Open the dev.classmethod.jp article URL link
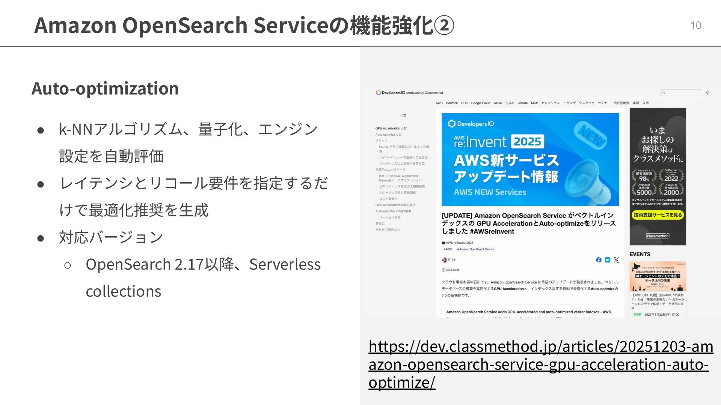This screenshot has height=405, width=721. pyautogui.click(x=540, y=364)
